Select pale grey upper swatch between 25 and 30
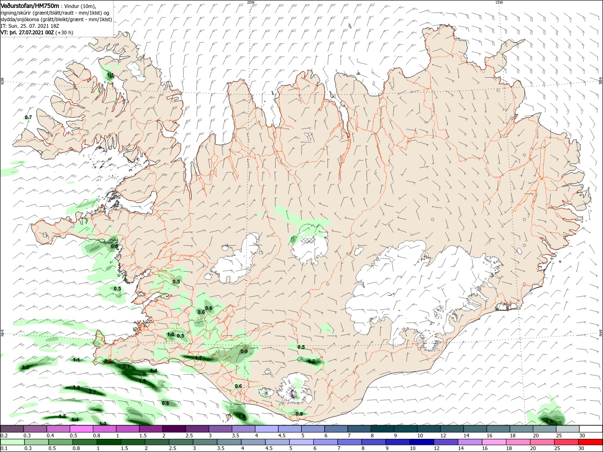The width and height of the screenshot is (603, 452). coord(568,428)
